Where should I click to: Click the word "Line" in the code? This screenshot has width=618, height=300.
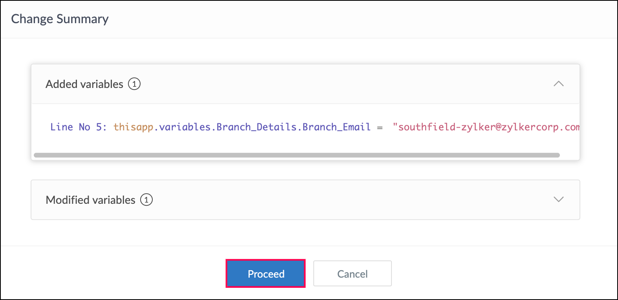(x=62, y=127)
